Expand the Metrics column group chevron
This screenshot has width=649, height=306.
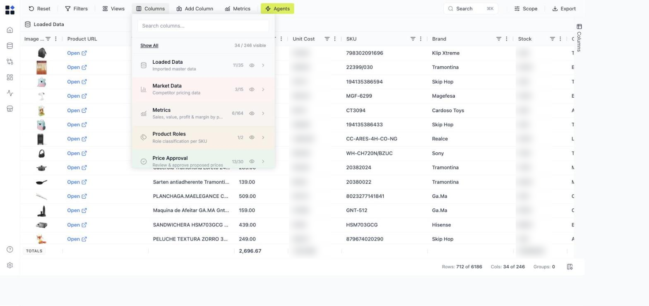click(x=263, y=113)
